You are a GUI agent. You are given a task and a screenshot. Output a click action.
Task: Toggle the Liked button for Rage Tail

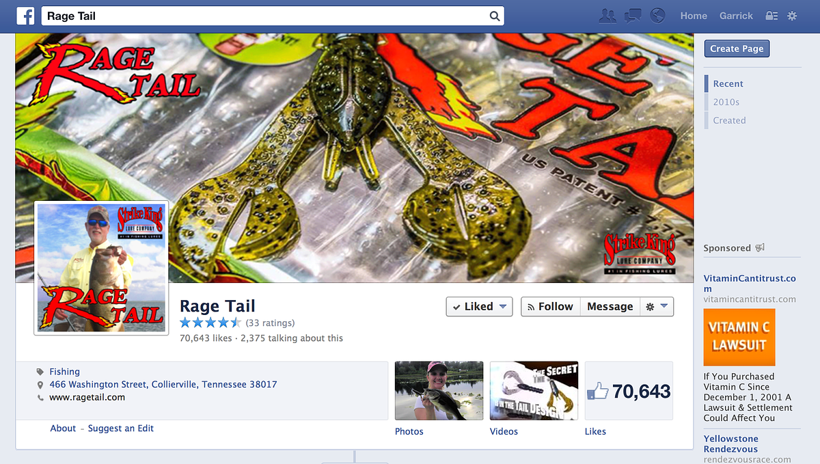pyautogui.click(x=479, y=307)
